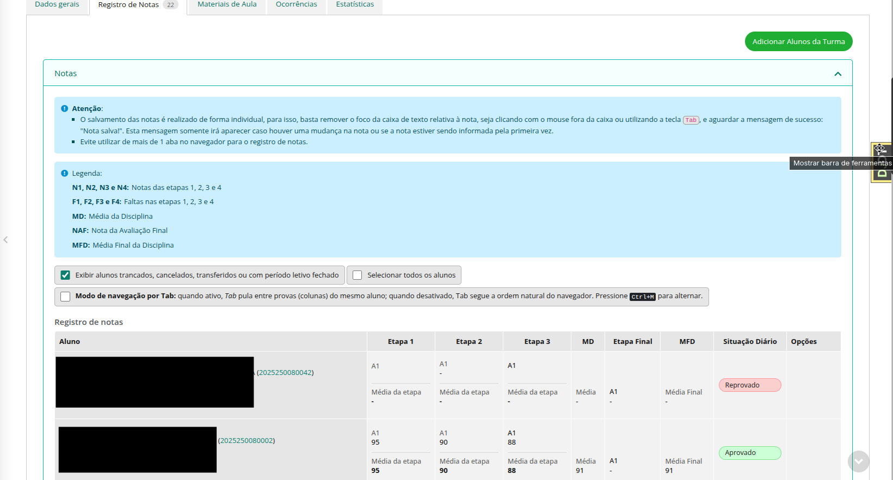Viewport: 893px width, 480px height.
Task: Click the Ctrl+M keyboard shortcut label
Action: pos(643,297)
